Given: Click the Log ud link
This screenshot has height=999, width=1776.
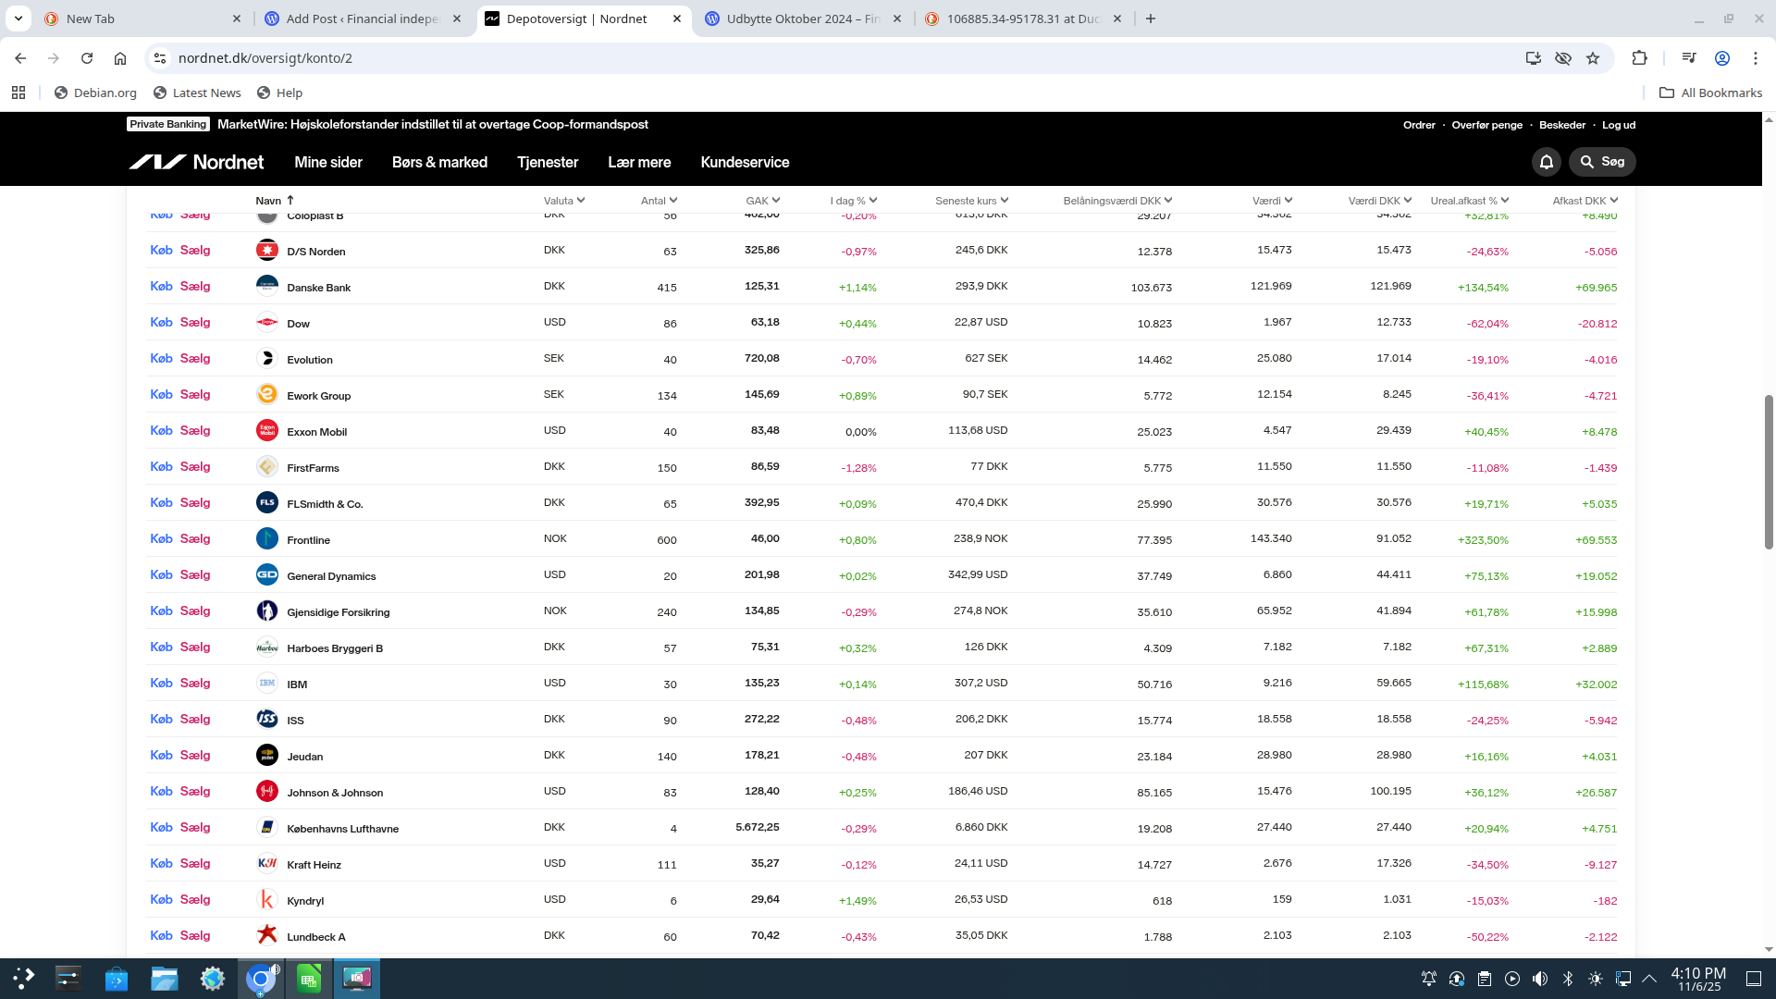Looking at the screenshot, I should 1619,125.
